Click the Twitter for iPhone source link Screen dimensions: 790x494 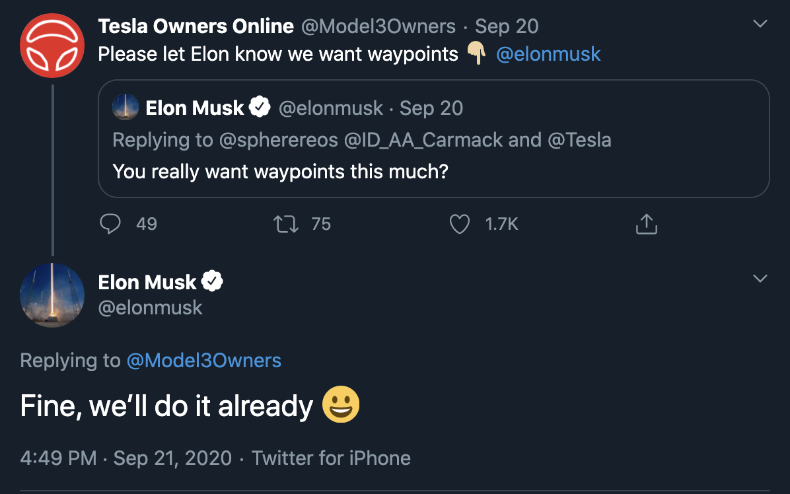point(331,458)
